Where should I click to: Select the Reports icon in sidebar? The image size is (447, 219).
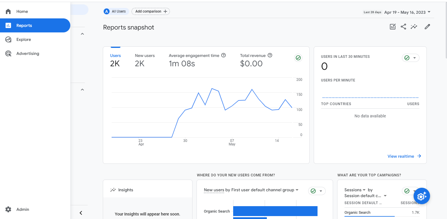tap(8, 25)
